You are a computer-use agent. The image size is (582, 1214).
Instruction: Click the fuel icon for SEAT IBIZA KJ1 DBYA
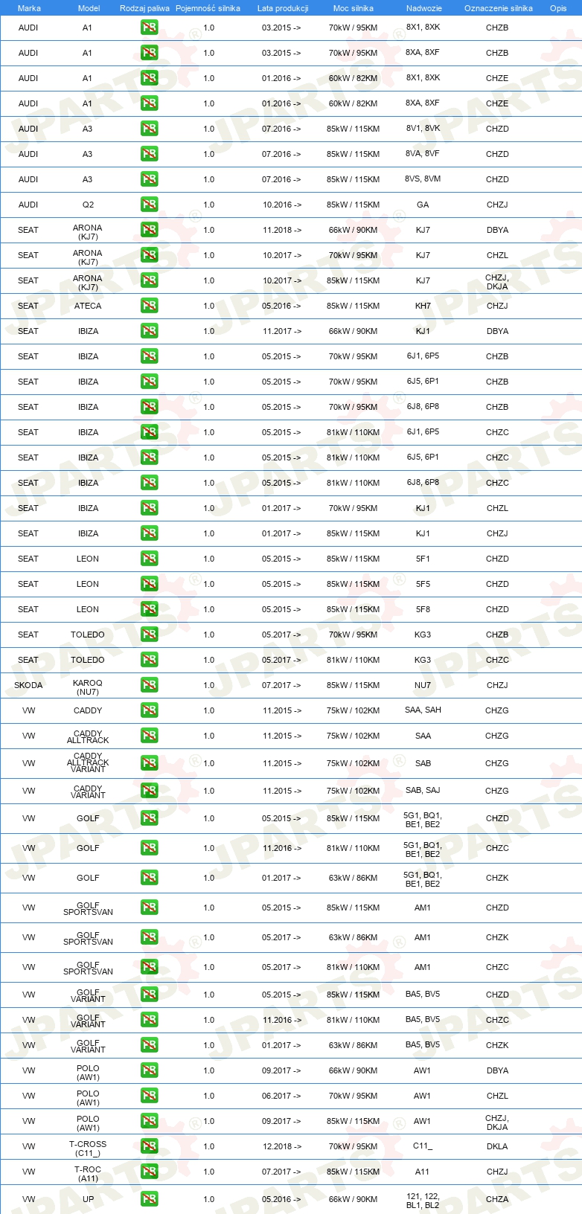[x=149, y=331]
